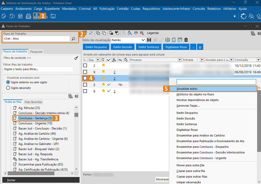The image size is (261, 184).
Task: Click the refresh icon in workflow toolbar
Action: pyautogui.click(x=91, y=33)
